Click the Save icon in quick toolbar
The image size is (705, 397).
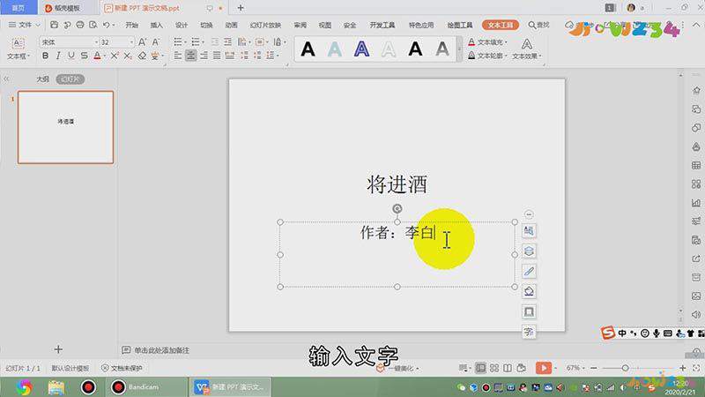(x=54, y=25)
